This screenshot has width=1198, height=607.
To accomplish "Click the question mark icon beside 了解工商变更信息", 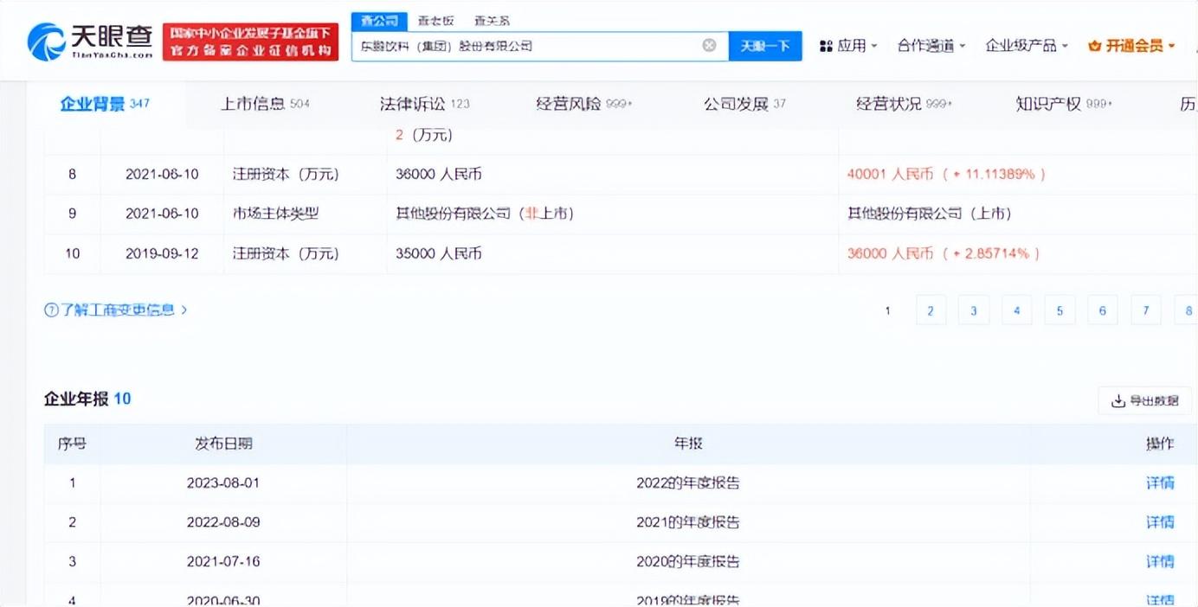I will [x=51, y=310].
